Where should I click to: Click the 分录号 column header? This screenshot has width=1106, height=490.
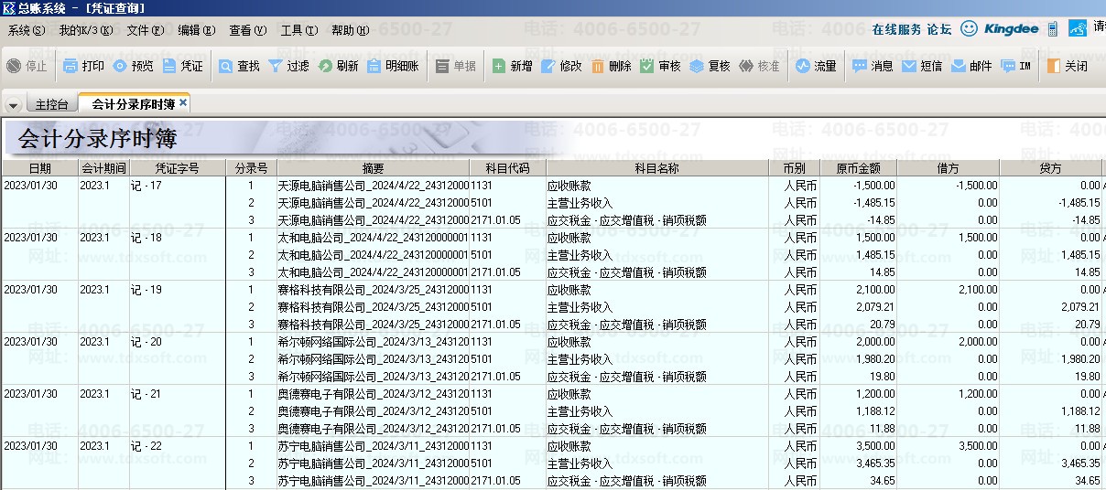coord(251,168)
